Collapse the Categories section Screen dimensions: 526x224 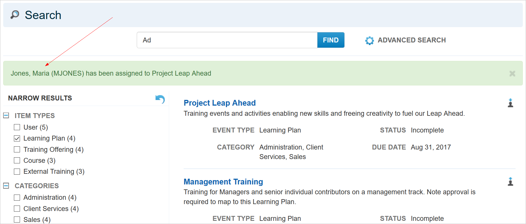pyautogui.click(x=6, y=186)
